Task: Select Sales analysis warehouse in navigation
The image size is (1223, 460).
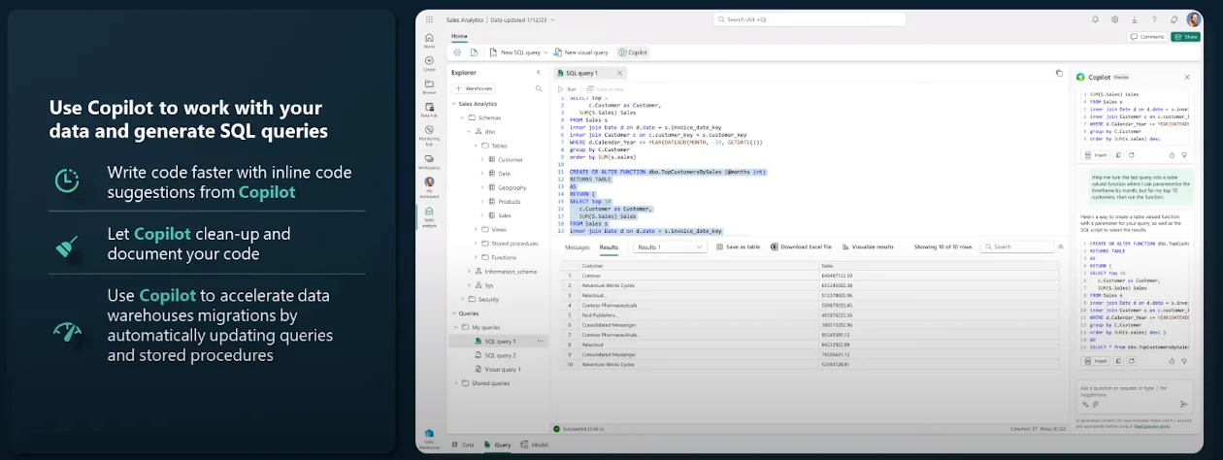Action: (429, 214)
